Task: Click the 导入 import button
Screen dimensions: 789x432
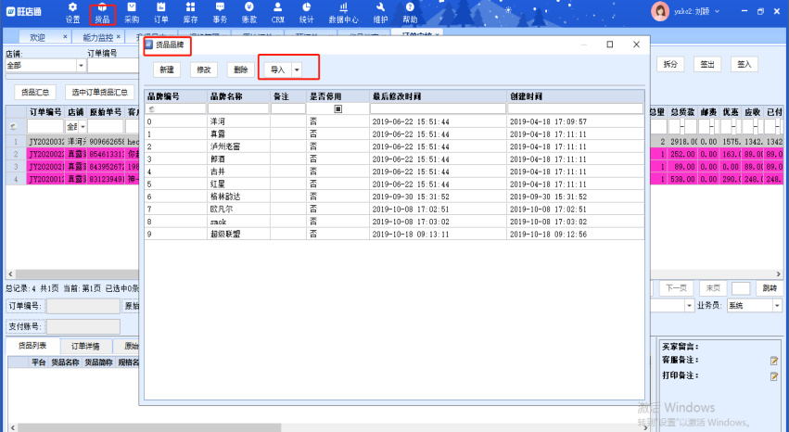Action: [x=278, y=70]
